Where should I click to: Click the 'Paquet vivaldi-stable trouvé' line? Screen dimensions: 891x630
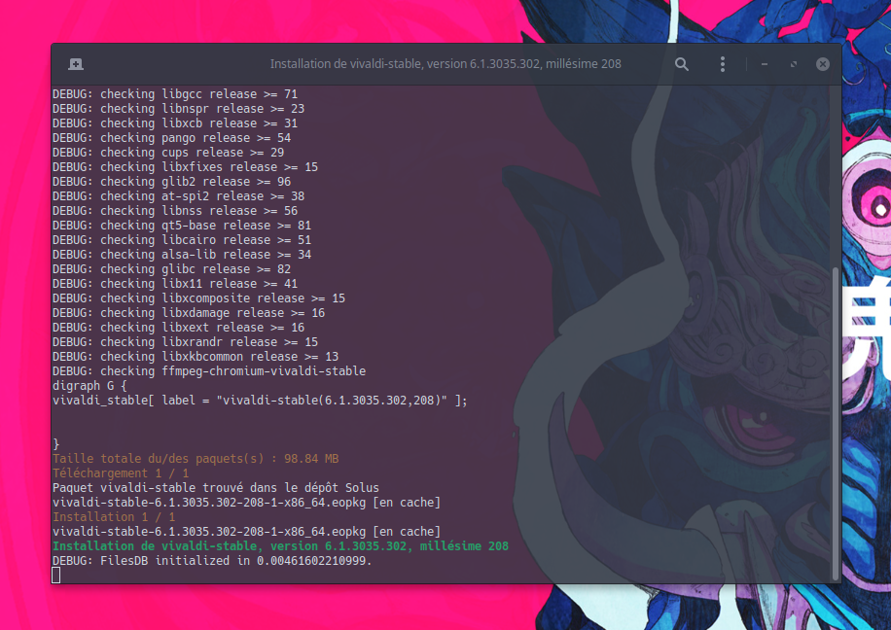215,487
